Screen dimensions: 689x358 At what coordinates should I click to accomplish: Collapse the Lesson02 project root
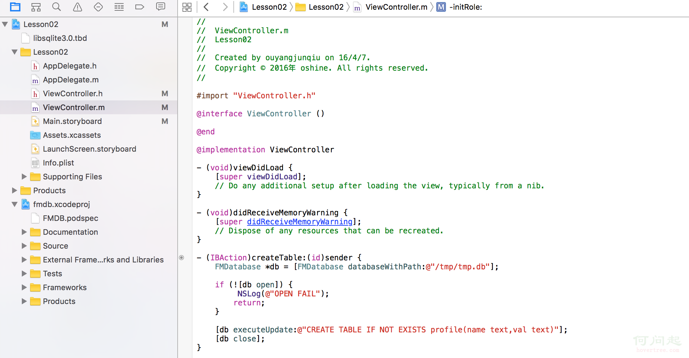pyautogui.click(x=5, y=24)
